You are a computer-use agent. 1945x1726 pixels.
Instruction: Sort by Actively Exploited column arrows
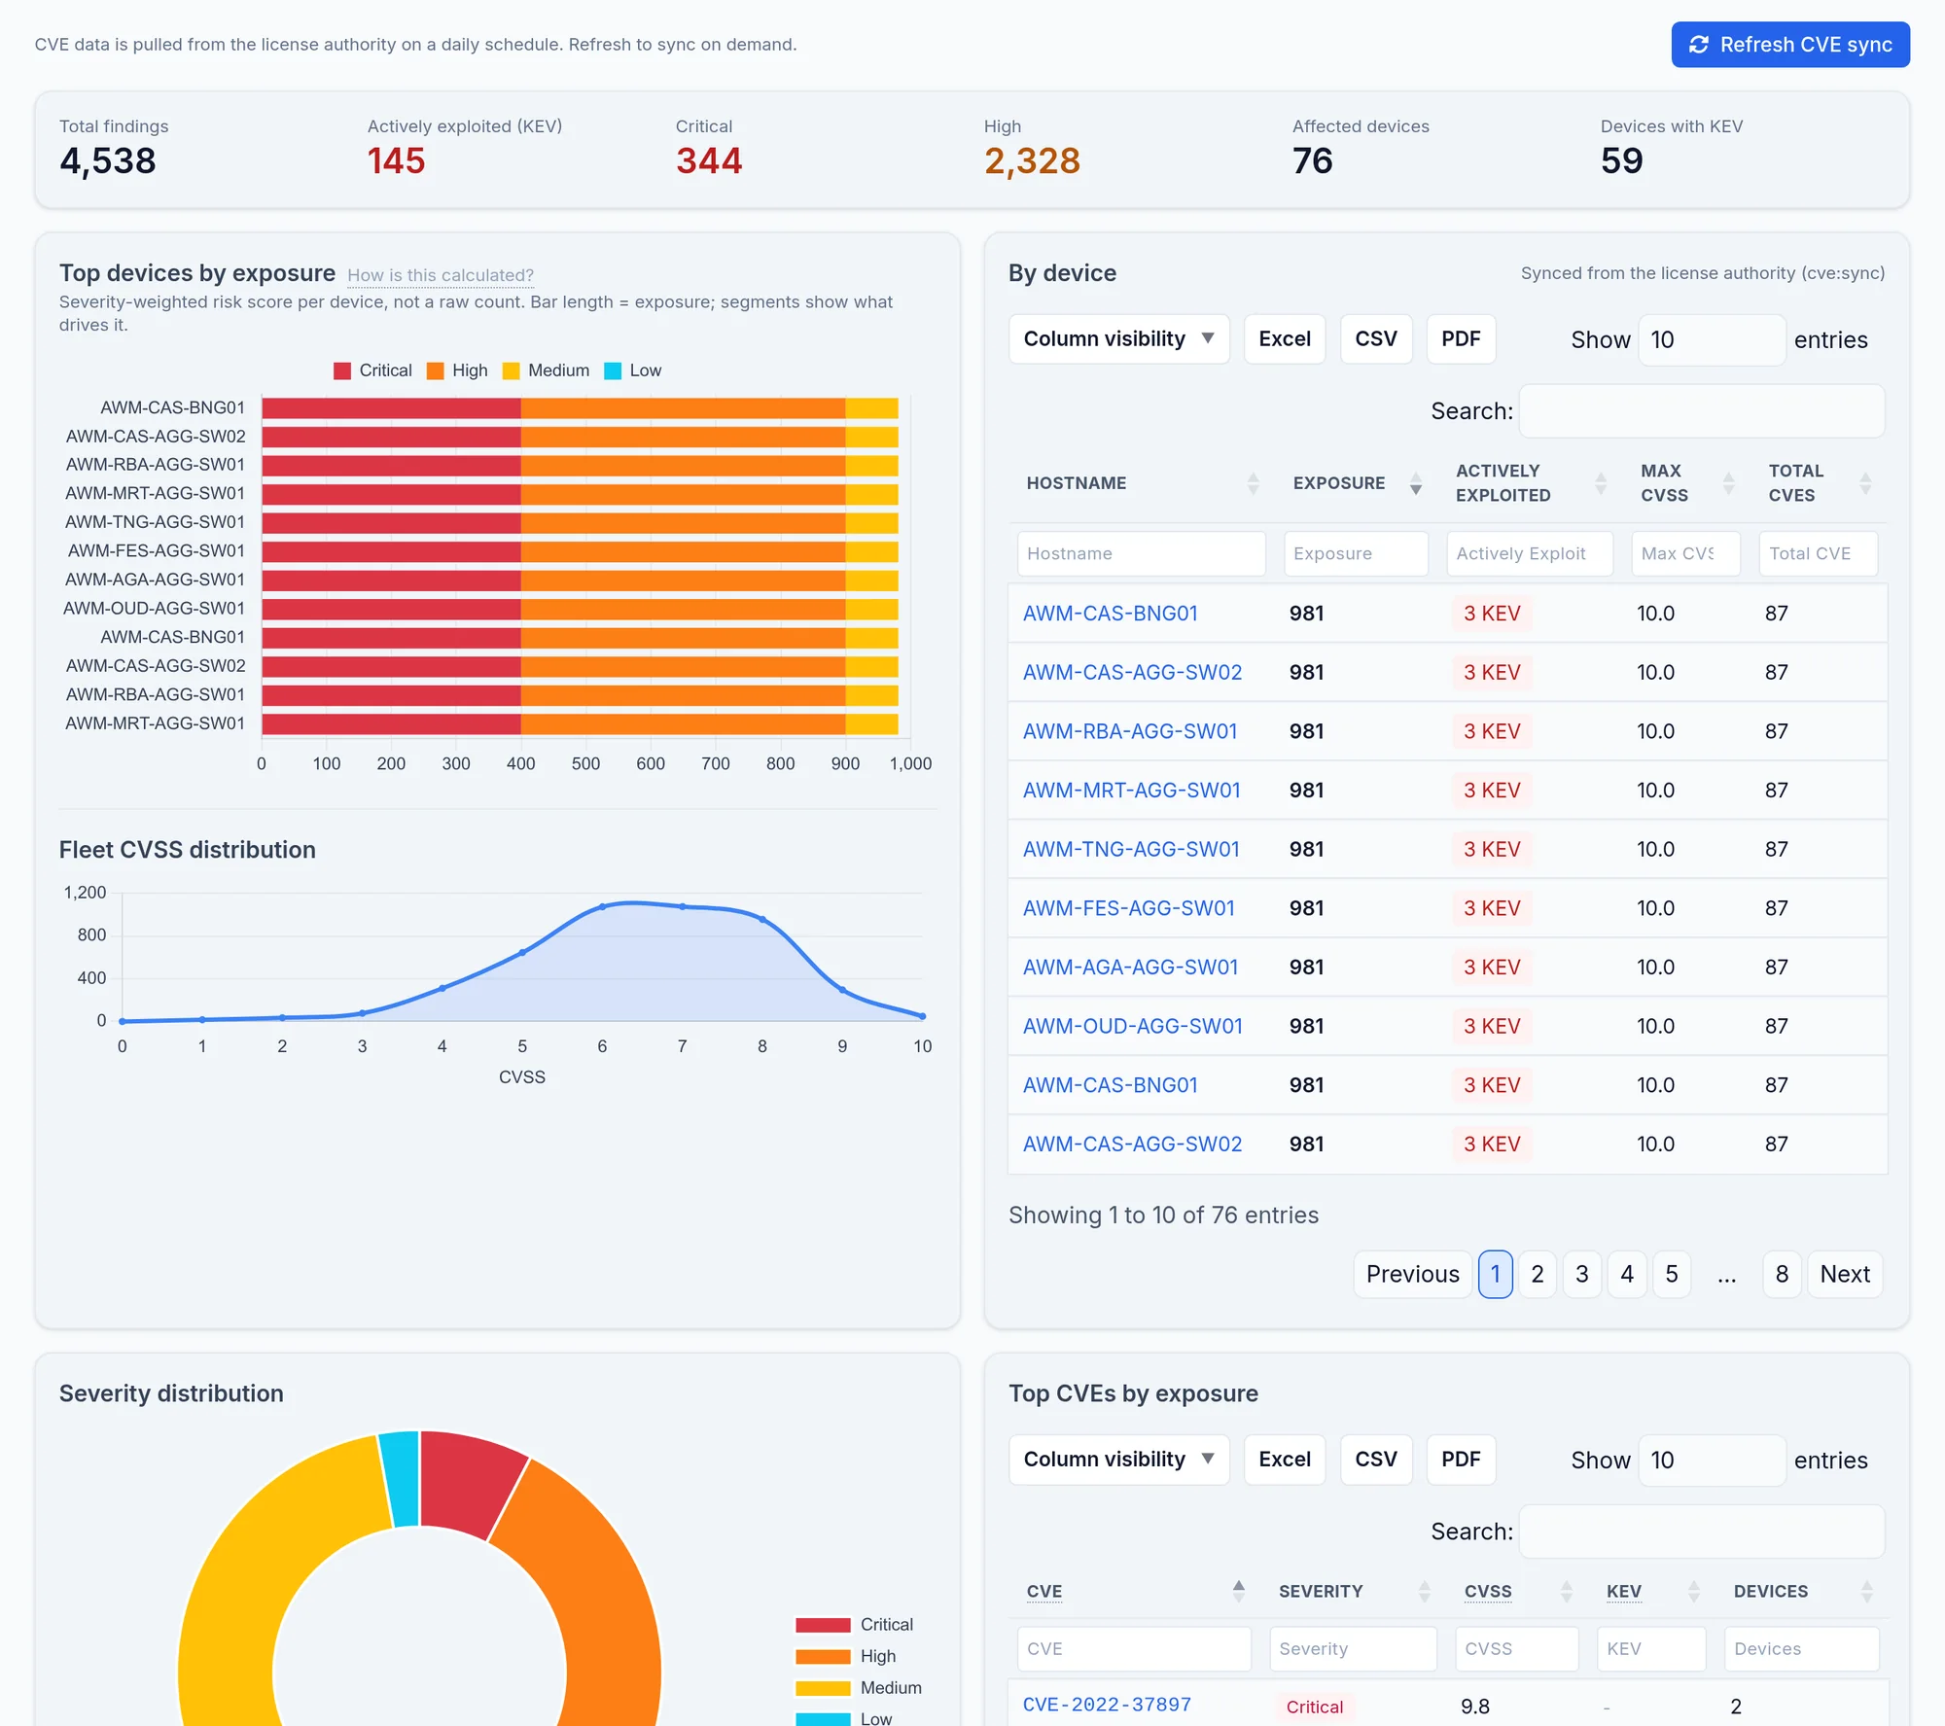coord(1601,483)
